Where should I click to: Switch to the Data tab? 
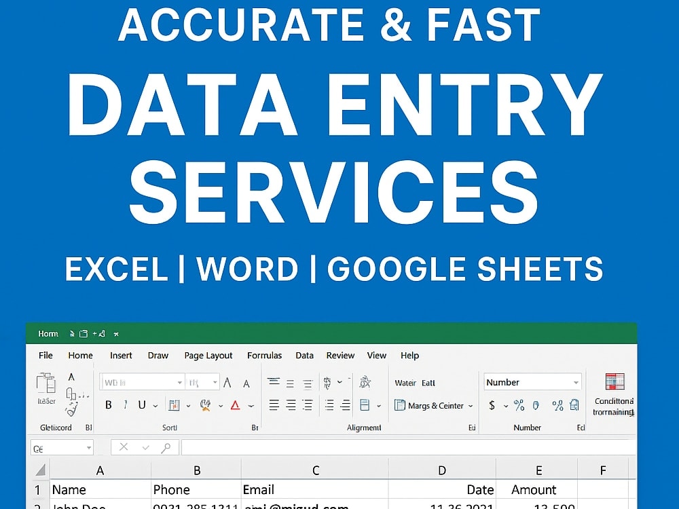pos(304,356)
